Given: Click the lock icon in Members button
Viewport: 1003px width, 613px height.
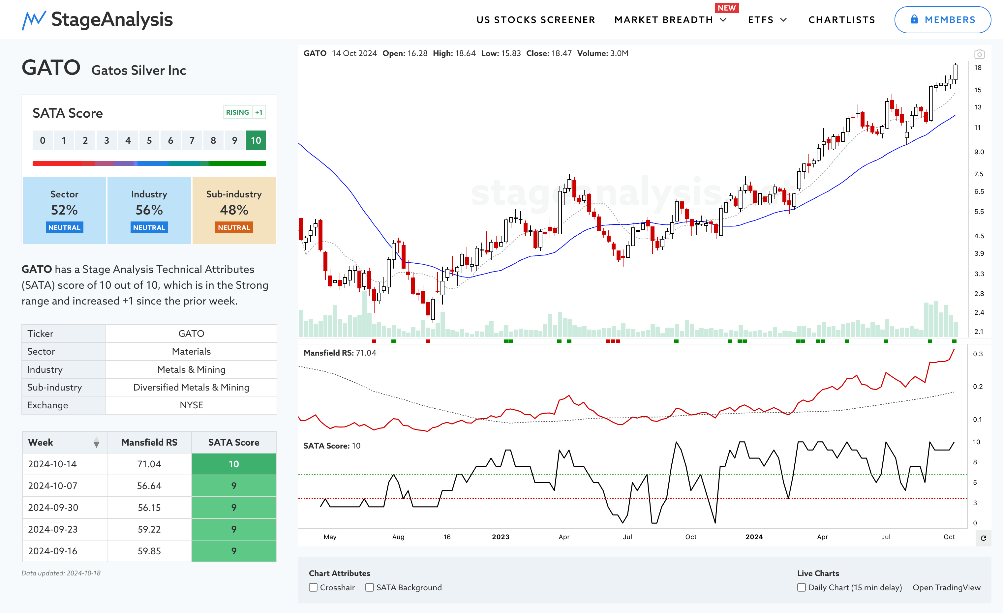Looking at the screenshot, I should point(914,19).
